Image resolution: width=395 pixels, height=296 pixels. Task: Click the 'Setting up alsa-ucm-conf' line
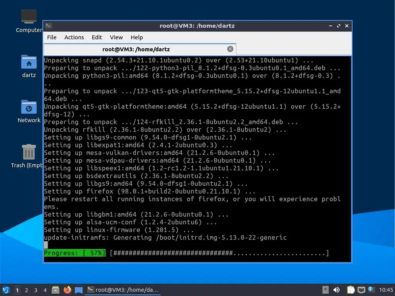click(130, 222)
